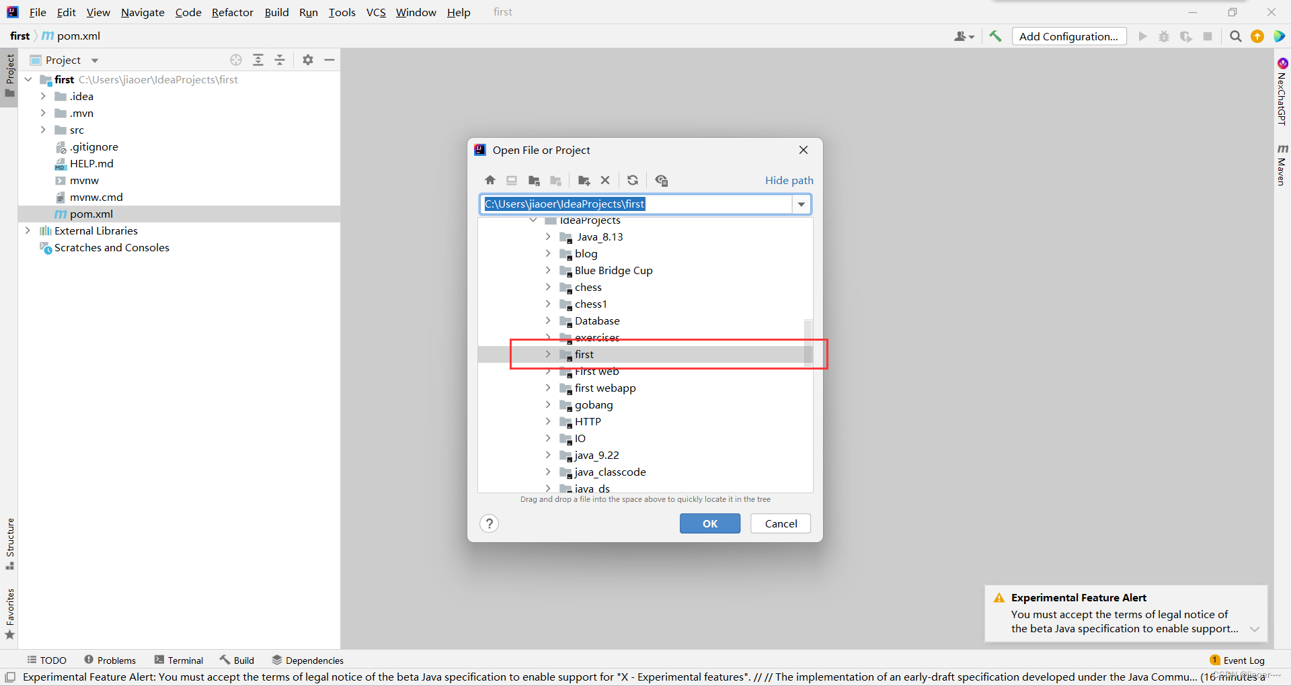
Task: Click the module directory icon in dialog
Action: tap(555, 180)
